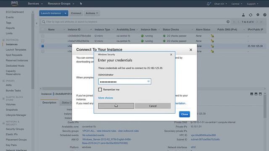Collapse the IMAGES sidebar section
This screenshot has height=151, width=269.
coord(4,81)
